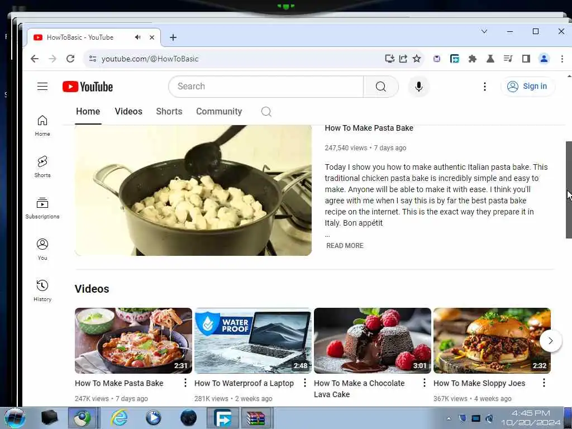Open Subscriptions in the left sidebar
The image size is (572, 429).
42,208
